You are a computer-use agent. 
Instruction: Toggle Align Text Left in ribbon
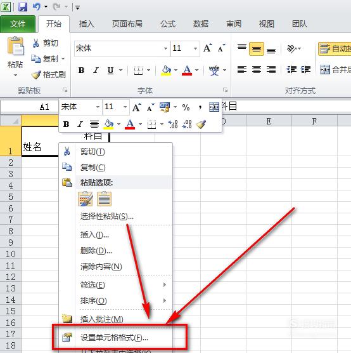pos(242,70)
